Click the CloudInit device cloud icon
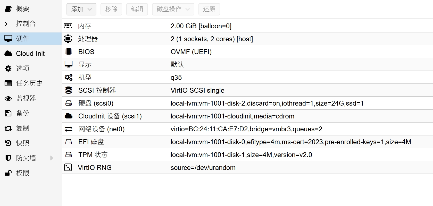433x206 pixels. [x=68, y=116]
